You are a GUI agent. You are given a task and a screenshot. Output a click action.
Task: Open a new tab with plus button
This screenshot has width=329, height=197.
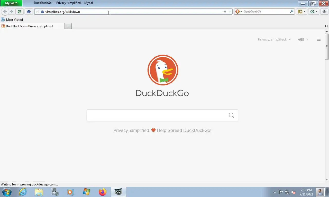click(68, 26)
